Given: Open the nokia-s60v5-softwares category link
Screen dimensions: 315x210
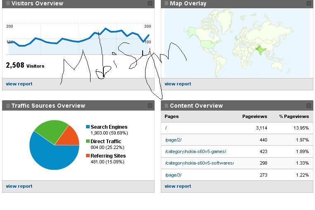Looking at the screenshot, I should pyautogui.click(x=199, y=163).
